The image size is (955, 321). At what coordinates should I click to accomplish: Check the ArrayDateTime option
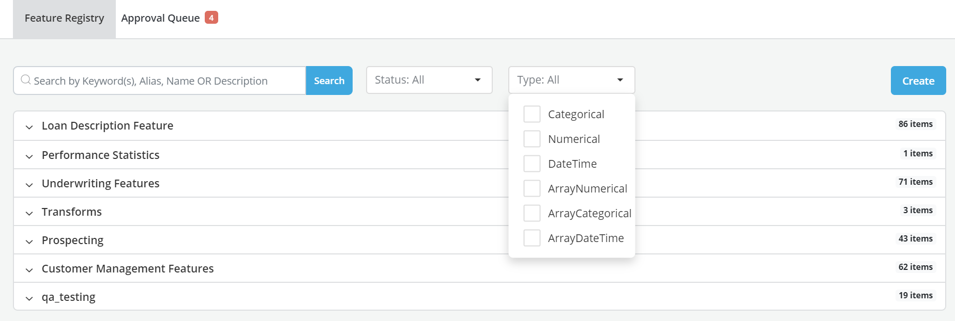pos(532,238)
